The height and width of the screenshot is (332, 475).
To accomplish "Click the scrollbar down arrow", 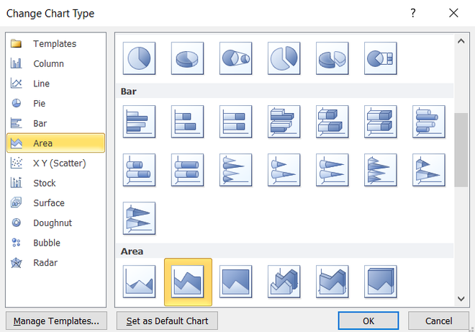I will tap(461, 299).
